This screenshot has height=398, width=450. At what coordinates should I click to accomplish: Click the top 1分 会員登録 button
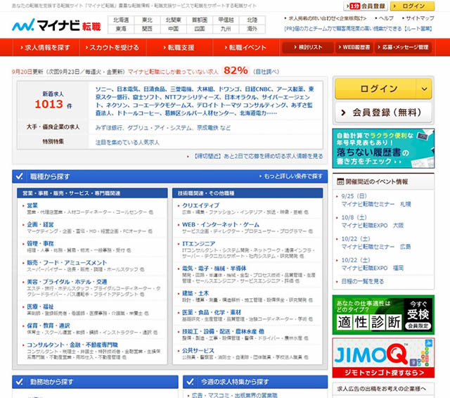366,6
